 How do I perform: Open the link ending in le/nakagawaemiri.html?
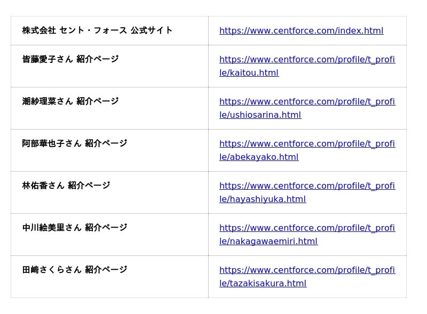(268, 241)
